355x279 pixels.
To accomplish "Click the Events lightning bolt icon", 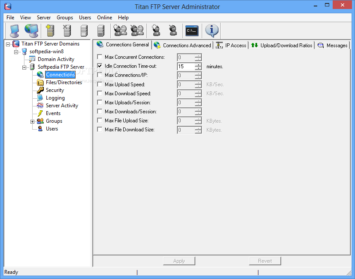I will (40, 113).
